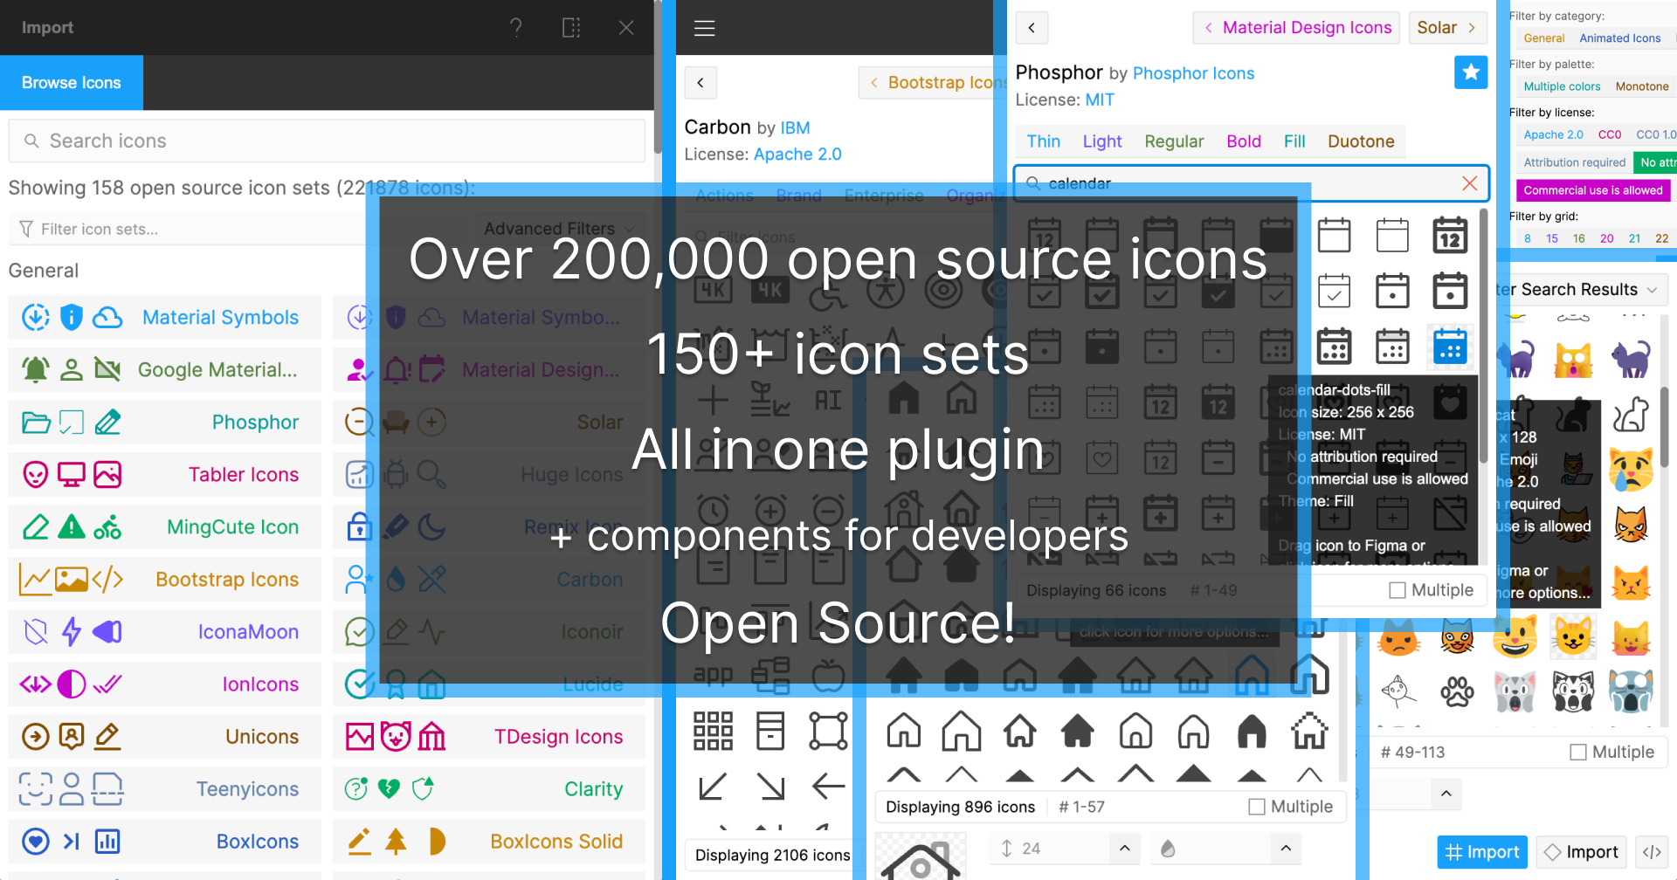Select the Brand category tab in Carbon
1677x880 pixels.
(798, 196)
